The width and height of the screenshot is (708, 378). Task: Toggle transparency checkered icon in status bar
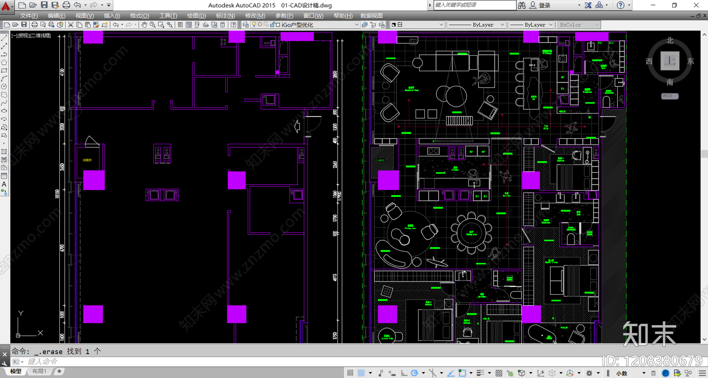click(499, 373)
